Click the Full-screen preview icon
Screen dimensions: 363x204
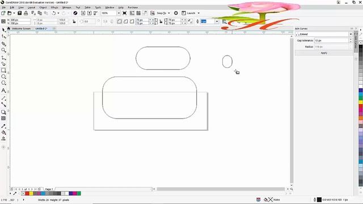click(125, 13)
